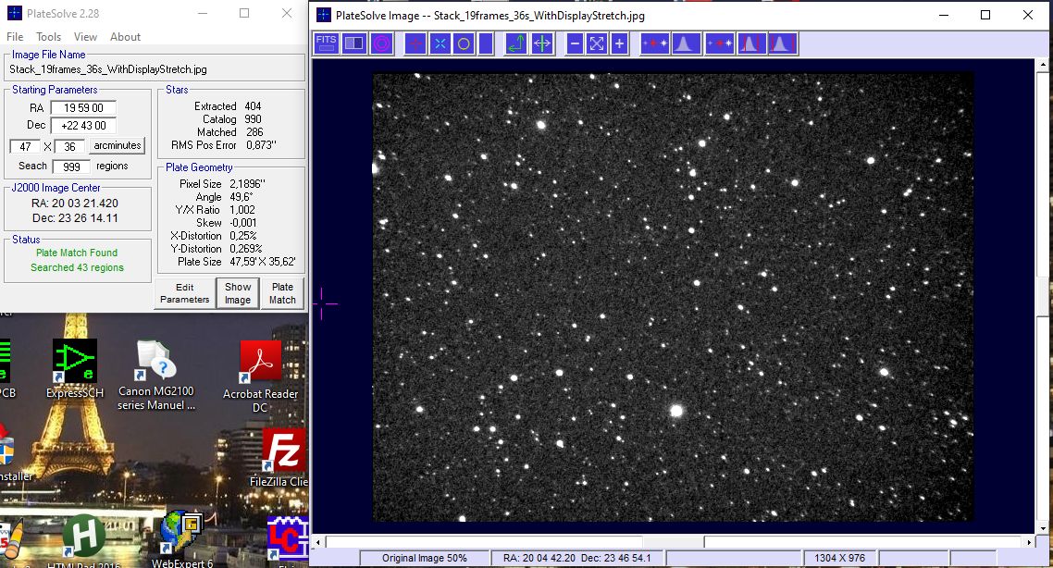Open the File menu
This screenshot has height=568, width=1053.
coord(15,37)
